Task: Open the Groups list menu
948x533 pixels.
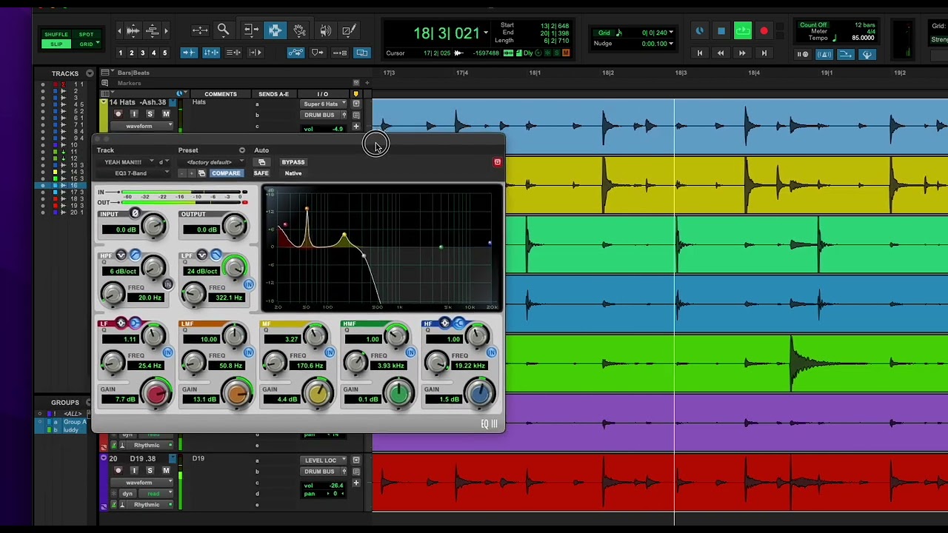Action: [x=90, y=402]
